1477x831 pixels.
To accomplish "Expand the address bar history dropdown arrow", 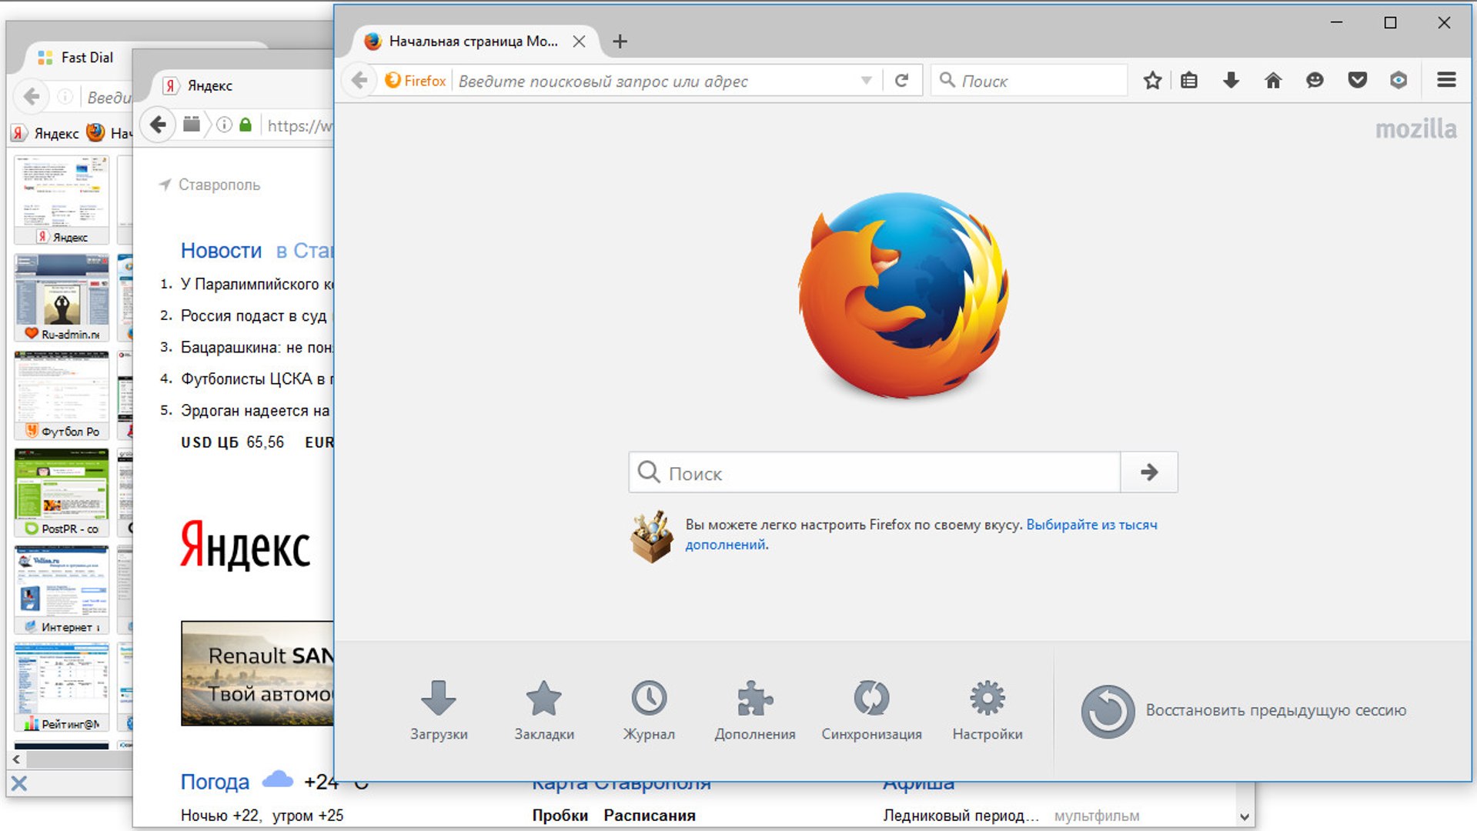I will [867, 81].
